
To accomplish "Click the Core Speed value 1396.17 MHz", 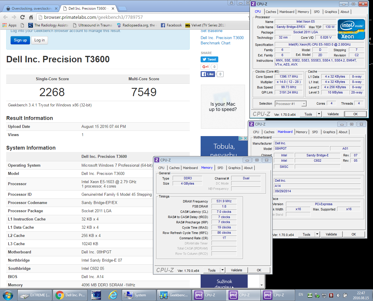I will (289, 76).
